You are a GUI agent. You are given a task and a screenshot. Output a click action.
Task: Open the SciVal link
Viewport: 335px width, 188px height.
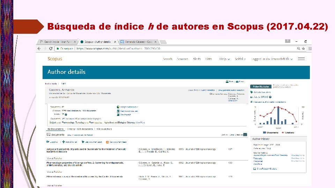[x=240, y=59]
